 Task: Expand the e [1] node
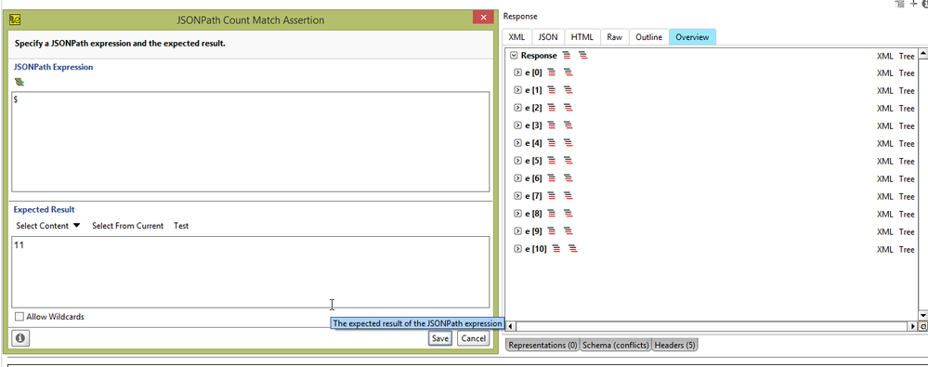517,90
